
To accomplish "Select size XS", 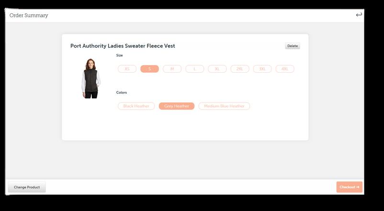I will [127, 69].
